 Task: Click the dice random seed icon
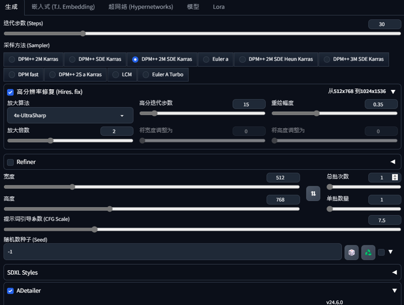tap(351, 252)
